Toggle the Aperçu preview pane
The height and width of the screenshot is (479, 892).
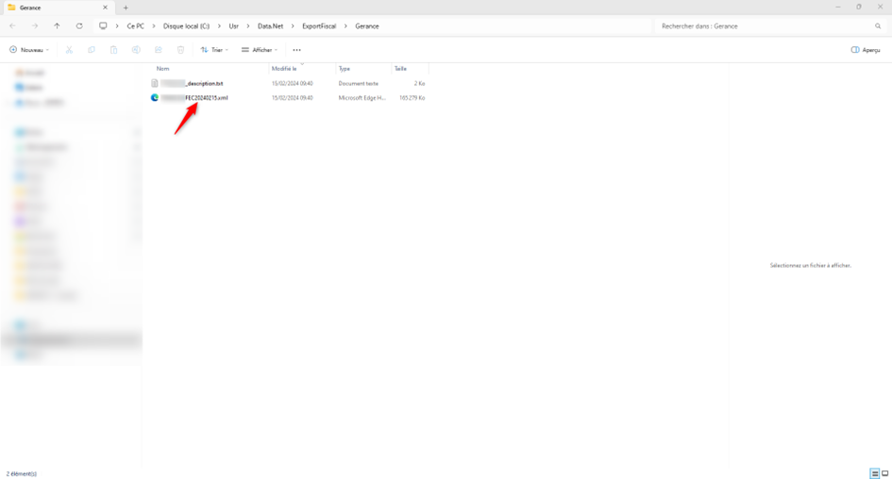coord(866,50)
